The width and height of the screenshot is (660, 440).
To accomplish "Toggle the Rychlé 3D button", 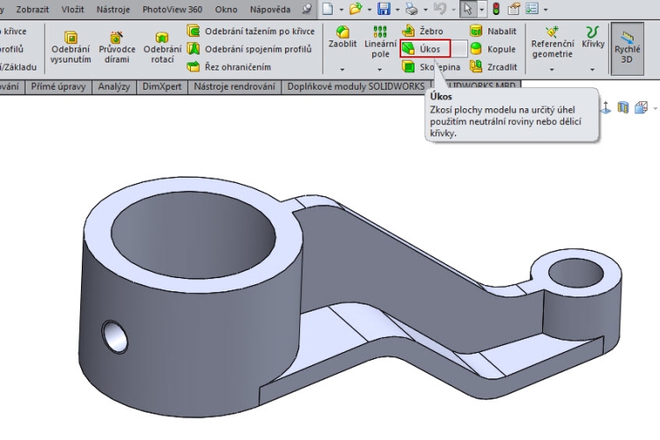I will pyautogui.click(x=627, y=49).
